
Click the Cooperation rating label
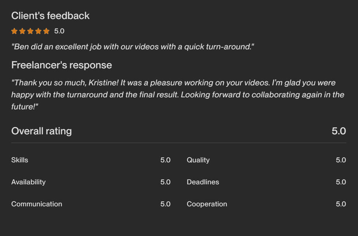[x=207, y=204]
